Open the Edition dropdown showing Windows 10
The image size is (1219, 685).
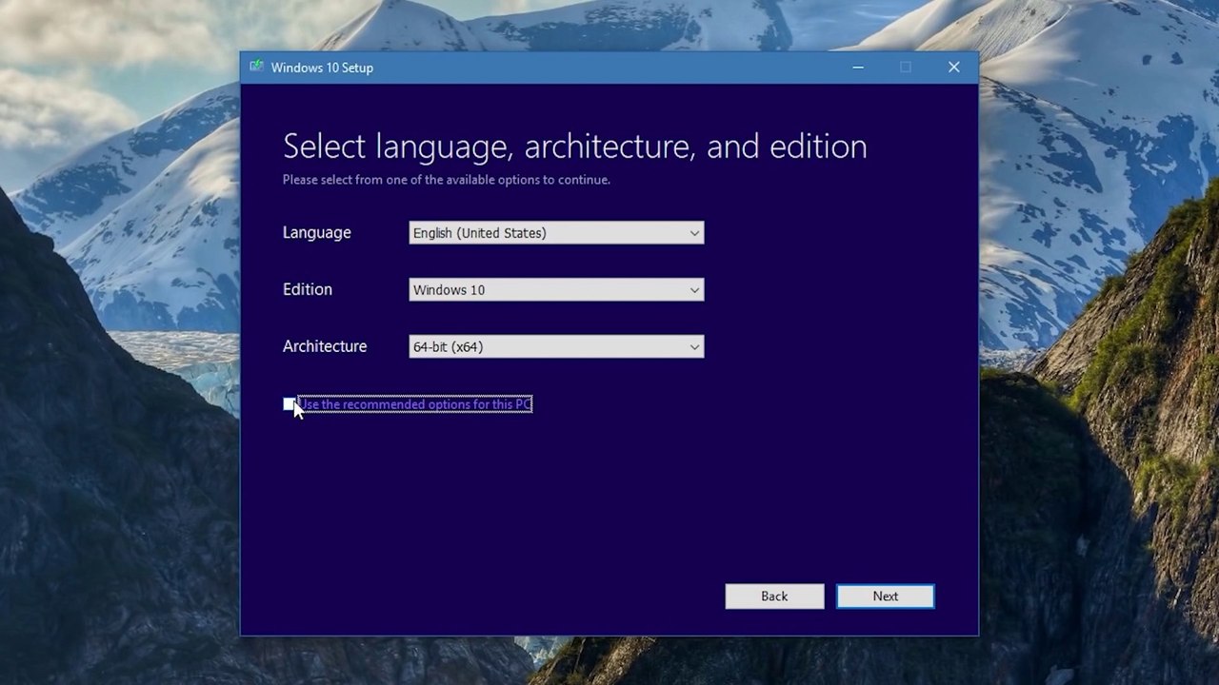pyautogui.click(x=556, y=290)
